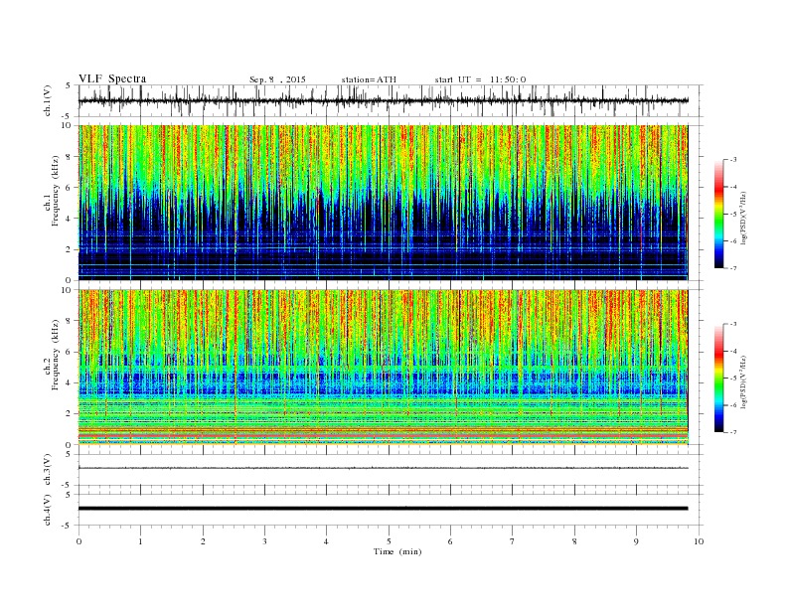Click the "-7" tick on ch.2 colorbar
The width and height of the screenshot is (787, 608).
tap(732, 432)
